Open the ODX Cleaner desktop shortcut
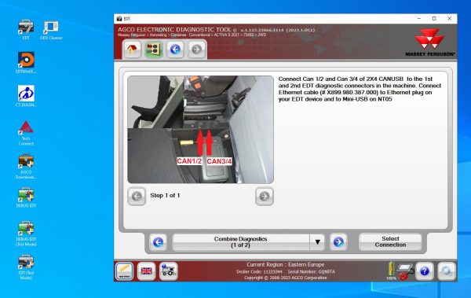Viewport: 471px width, 298px height. (51, 30)
